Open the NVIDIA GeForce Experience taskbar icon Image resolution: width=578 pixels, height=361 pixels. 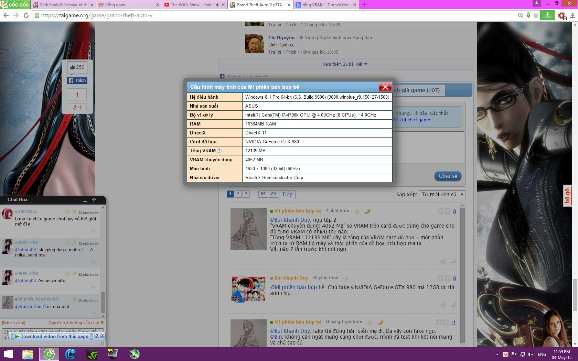[x=92, y=354]
